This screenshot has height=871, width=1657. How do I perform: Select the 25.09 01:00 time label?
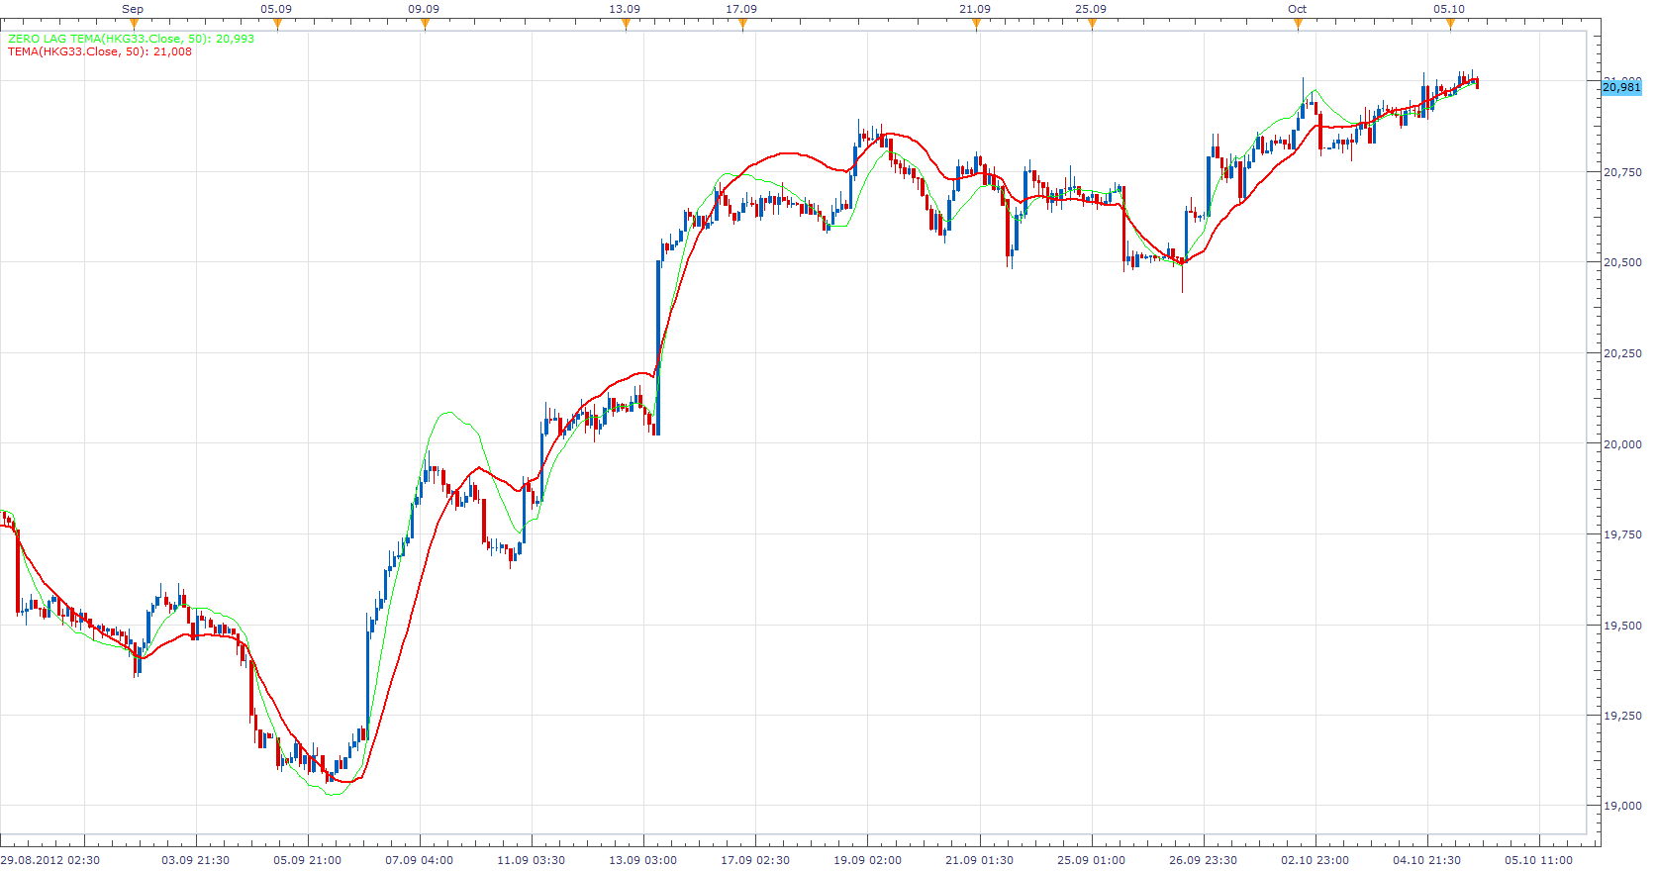(x=1092, y=859)
